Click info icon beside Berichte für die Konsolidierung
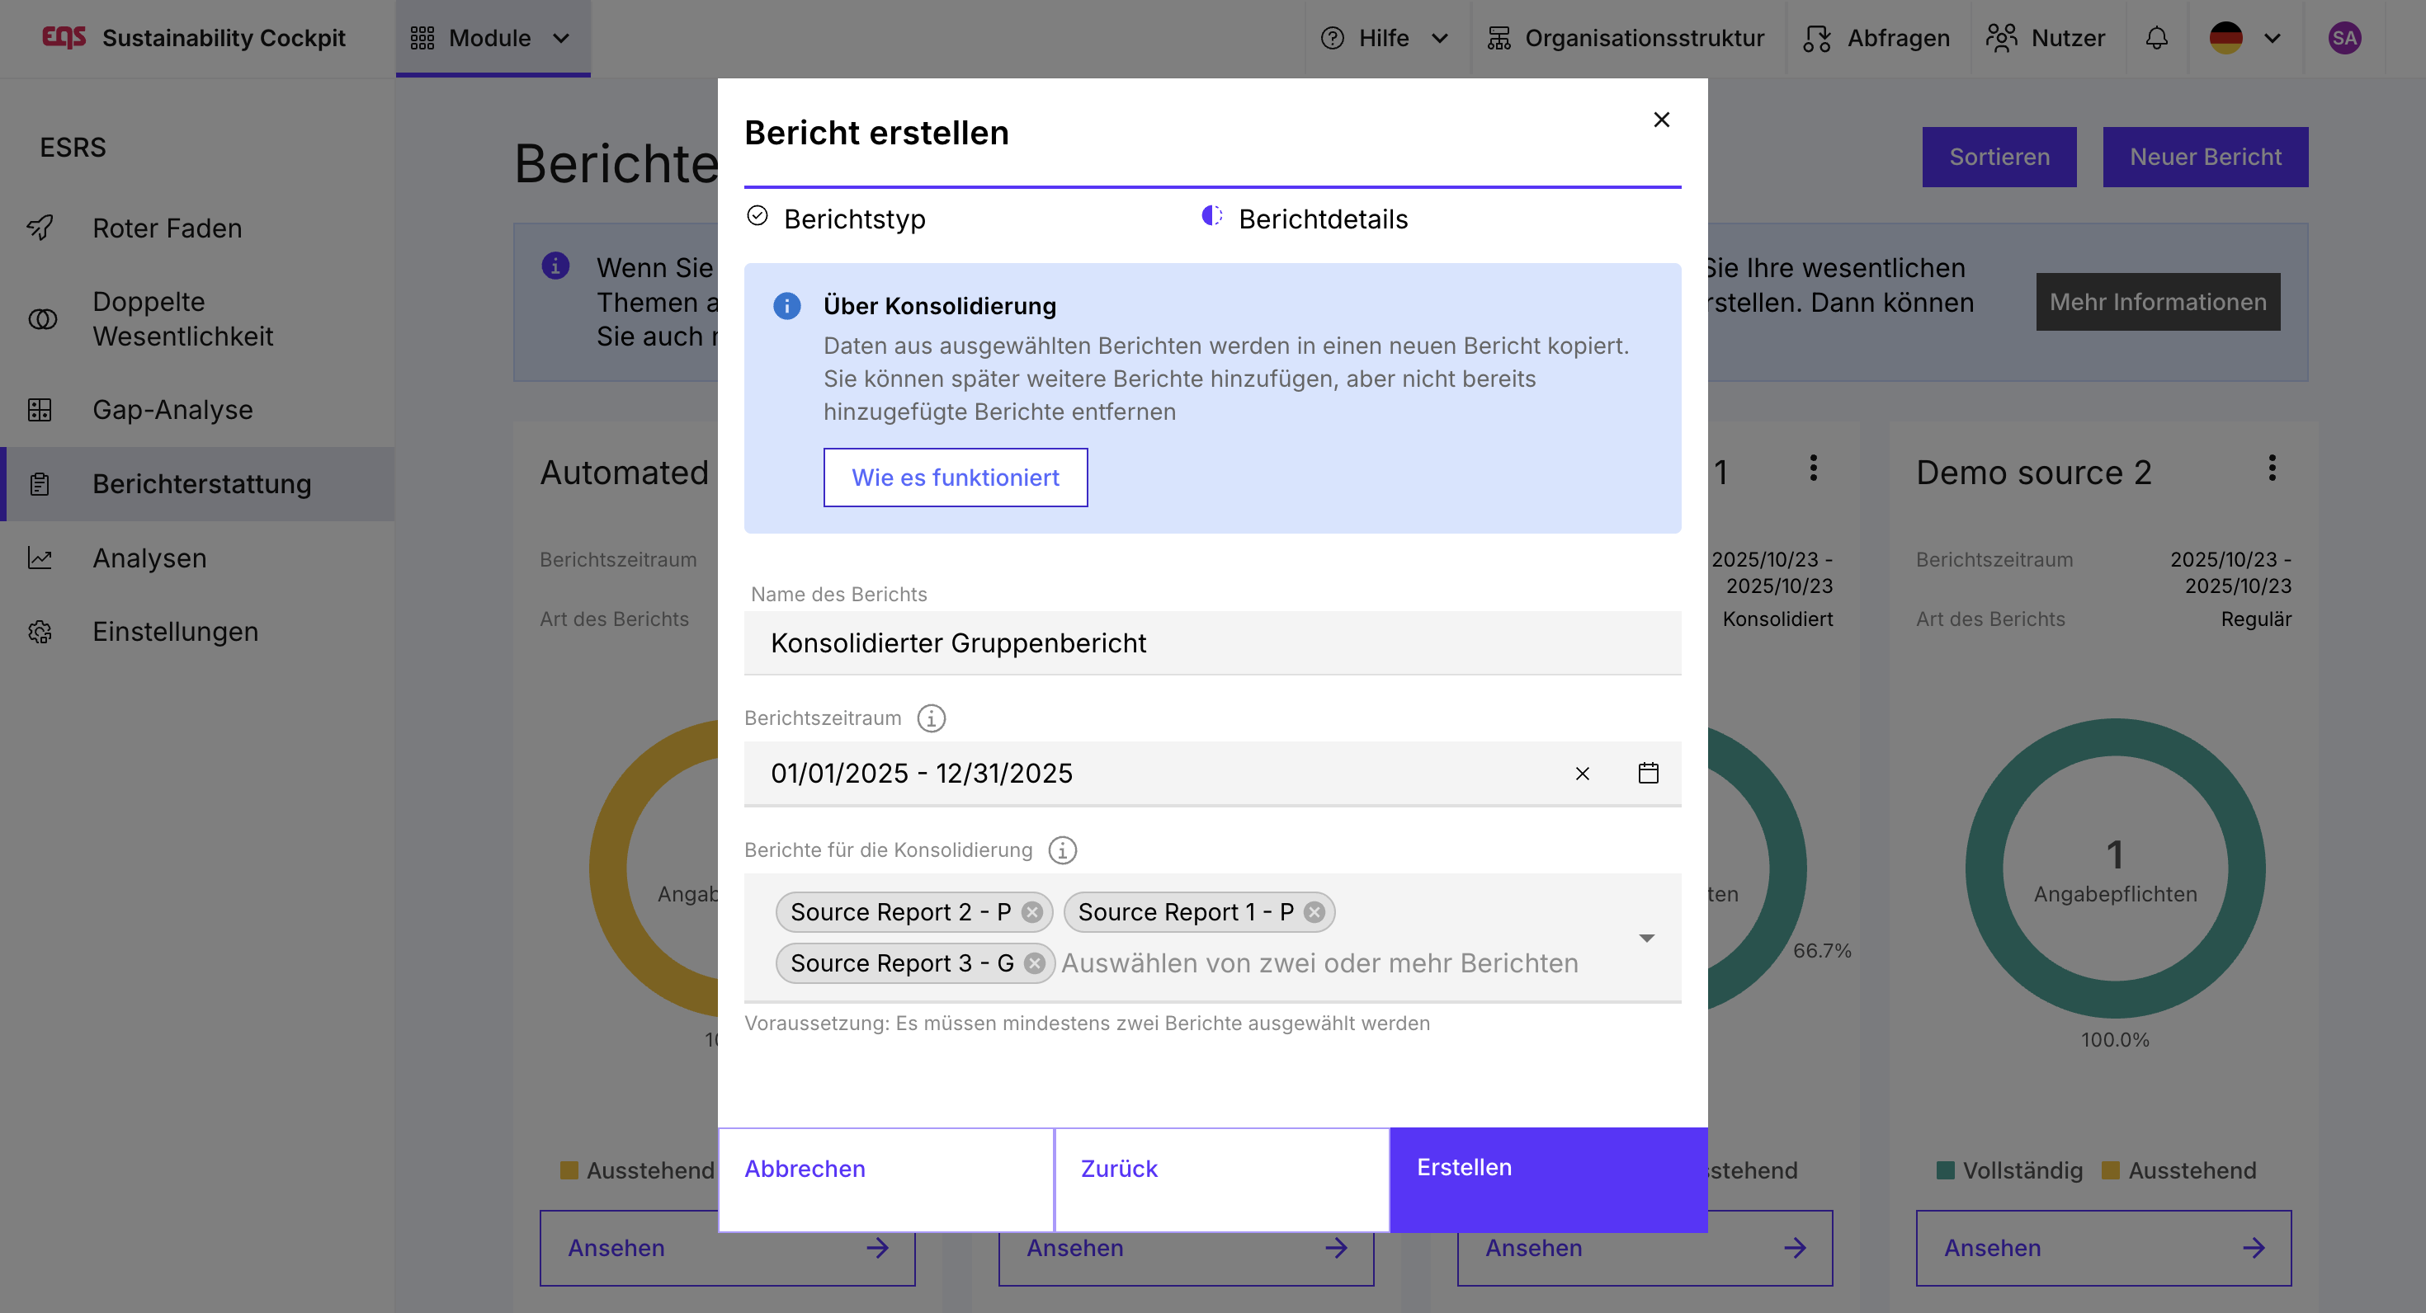 pos(1062,850)
